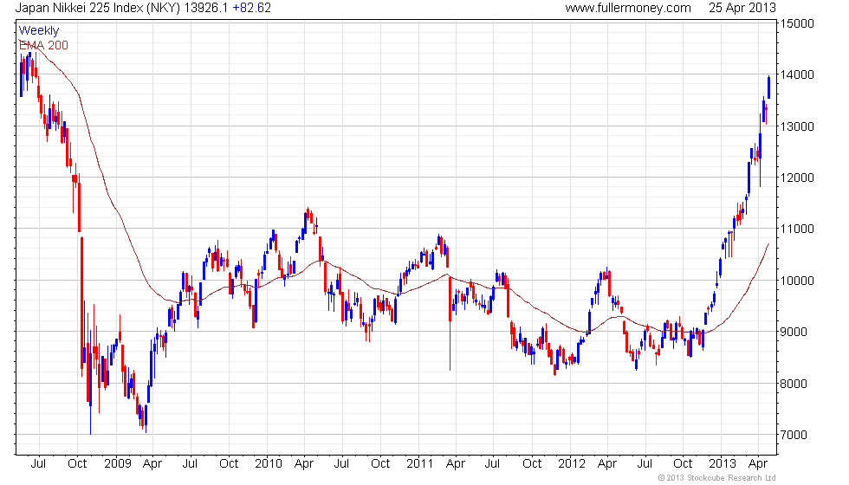This screenshot has height=485, width=849.
Task: Select the 'EMA 200' legend label
Action: (43, 45)
